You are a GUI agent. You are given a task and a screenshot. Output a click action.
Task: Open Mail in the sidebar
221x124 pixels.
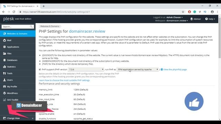pos(18,40)
